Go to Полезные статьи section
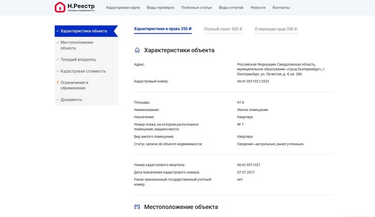375x217 pixels. (x=197, y=8)
